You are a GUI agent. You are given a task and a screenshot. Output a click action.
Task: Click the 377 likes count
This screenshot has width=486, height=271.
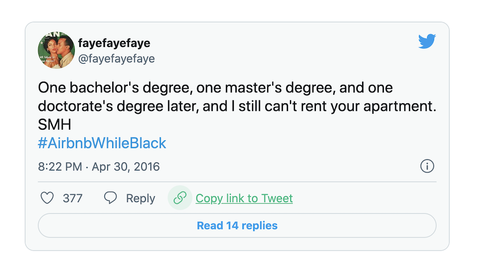pos(72,198)
